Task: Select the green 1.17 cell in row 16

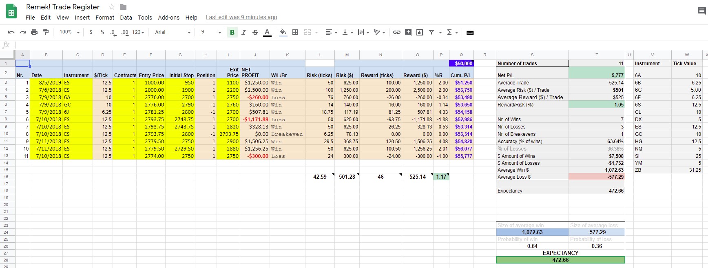Action: point(441,177)
